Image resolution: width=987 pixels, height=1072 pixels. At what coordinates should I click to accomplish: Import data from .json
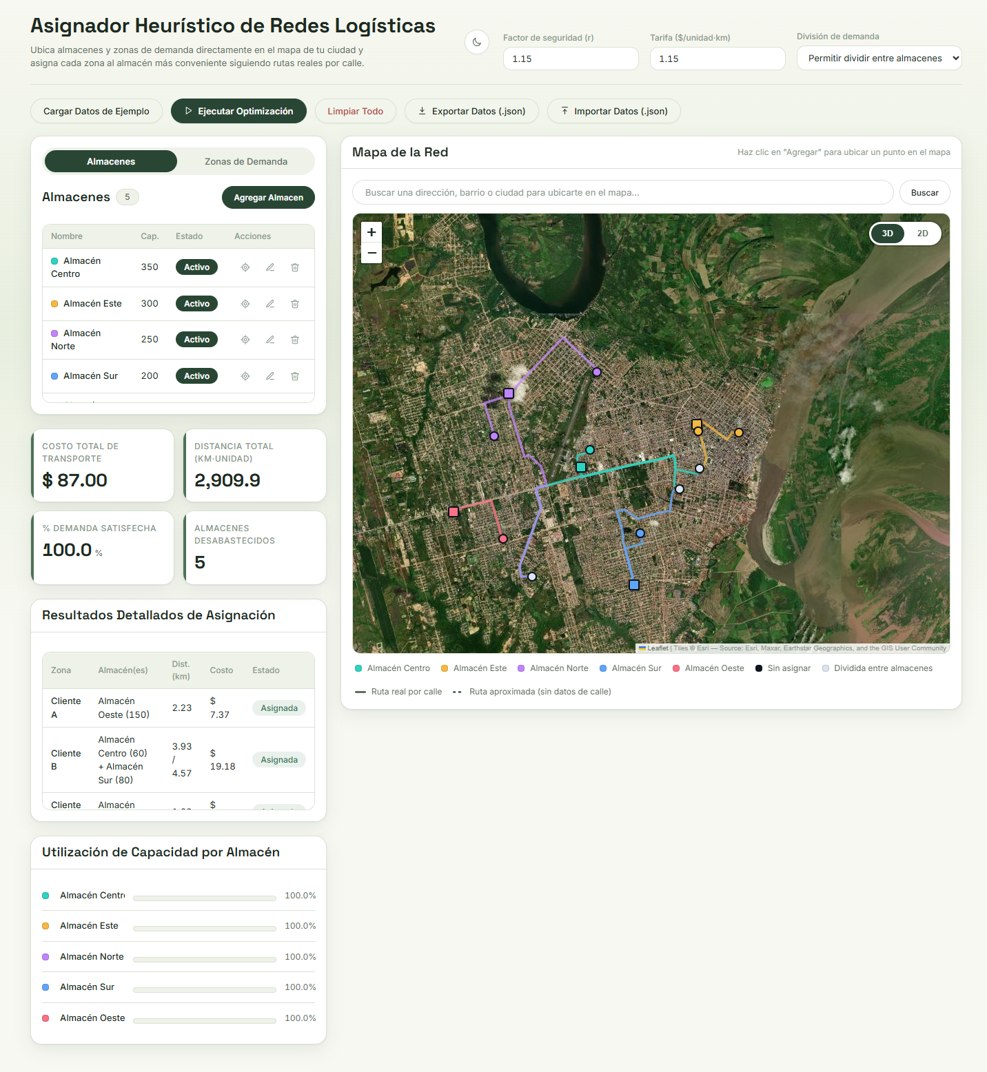point(614,111)
